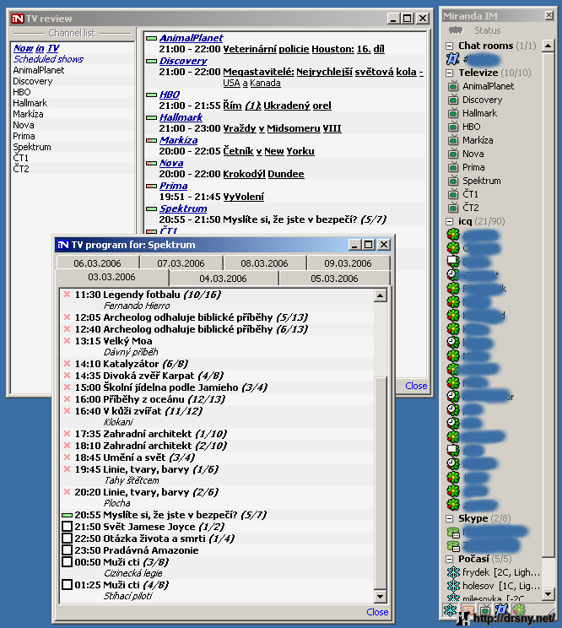
Task: Click the TV protocol status bar icon
Action: tap(485, 610)
